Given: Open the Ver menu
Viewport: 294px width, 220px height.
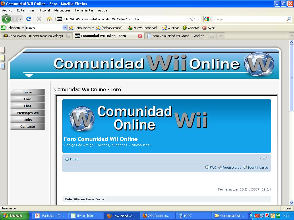Looking at the screenshot, I should (32, 10).
